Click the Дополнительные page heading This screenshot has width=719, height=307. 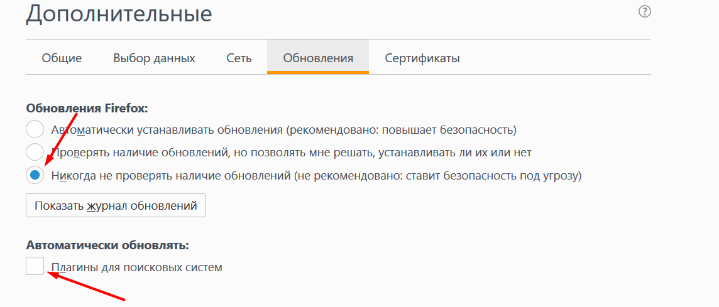point(119,14)
